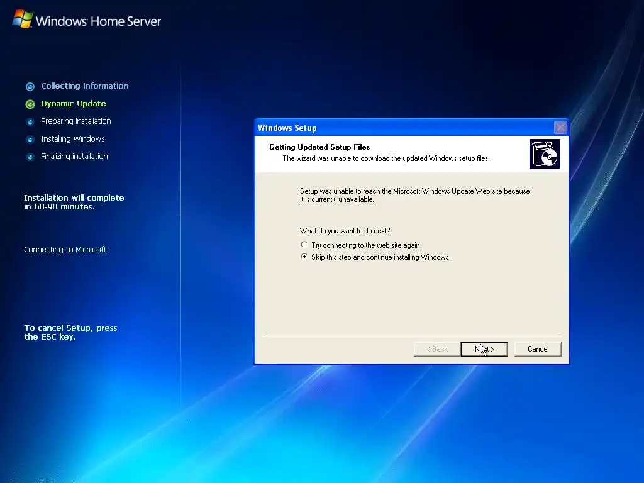Click 'The wizard was unable to download' subtitle
Viewport: 644px width, 483px height.
click(386, 158)
